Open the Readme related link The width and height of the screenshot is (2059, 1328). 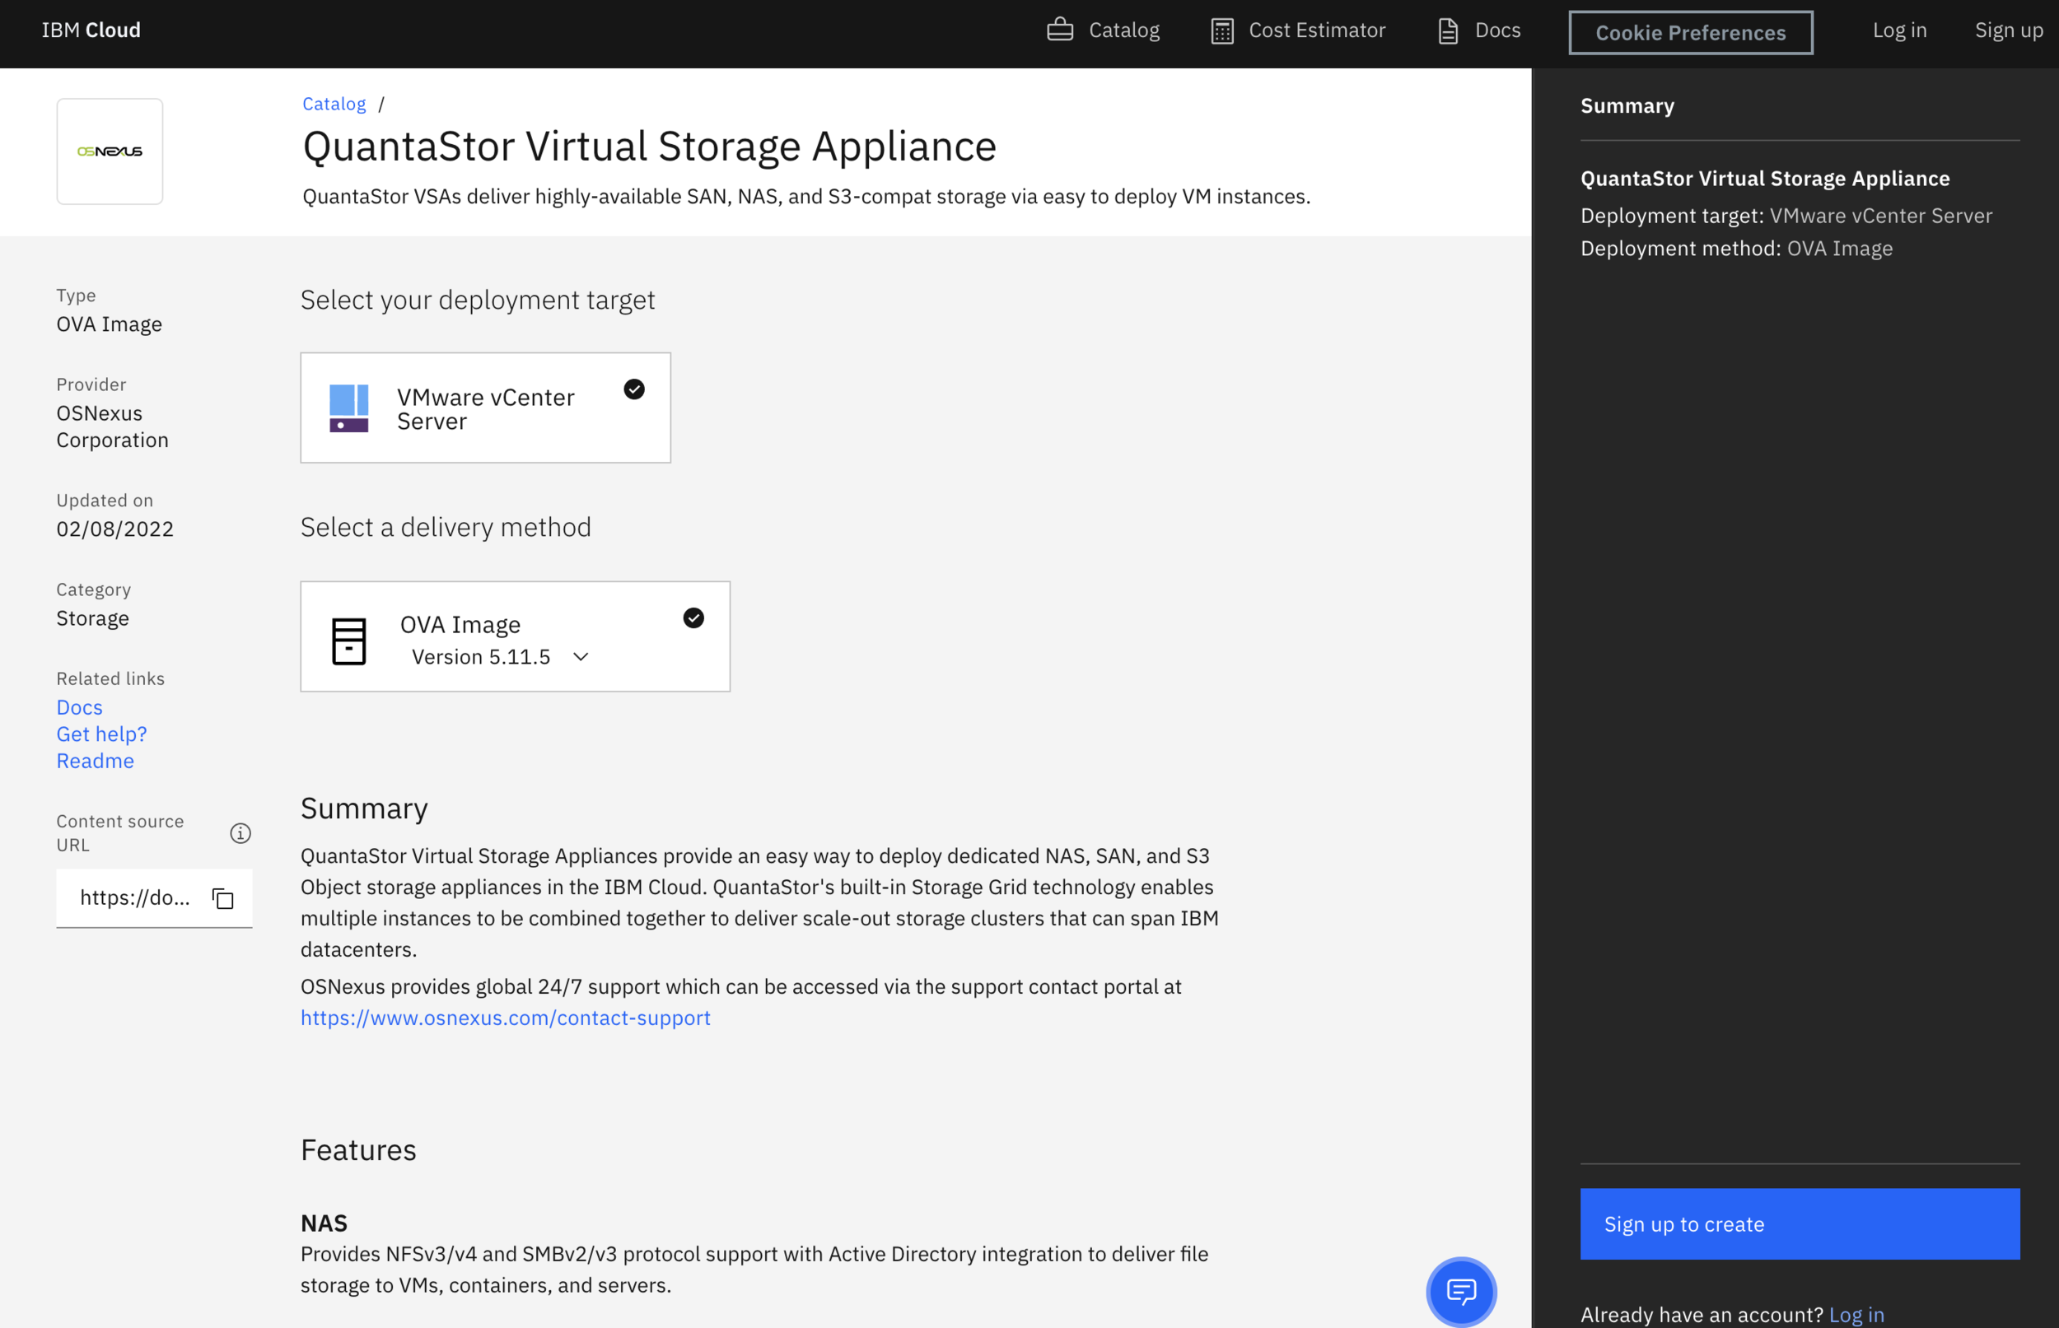click(95, 761)
